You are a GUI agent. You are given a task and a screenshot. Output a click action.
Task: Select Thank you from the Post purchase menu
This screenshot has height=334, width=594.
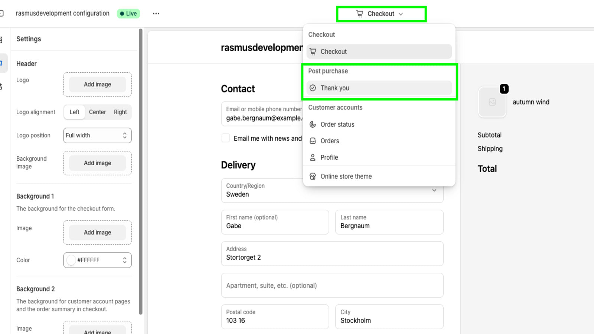tap(334, 88)
